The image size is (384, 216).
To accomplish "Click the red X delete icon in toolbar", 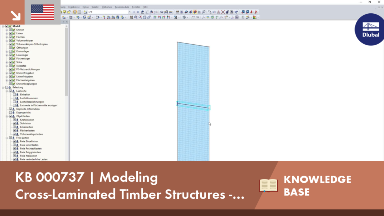I will [223, 12].
